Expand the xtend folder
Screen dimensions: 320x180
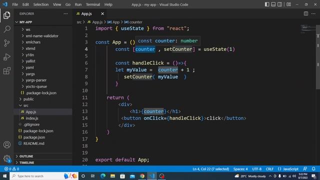point(43,48)
